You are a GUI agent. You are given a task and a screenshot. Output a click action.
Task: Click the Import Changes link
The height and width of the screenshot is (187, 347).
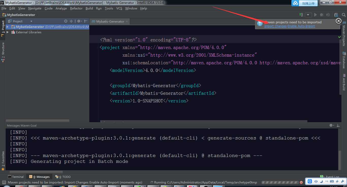(x=275, y=26)
